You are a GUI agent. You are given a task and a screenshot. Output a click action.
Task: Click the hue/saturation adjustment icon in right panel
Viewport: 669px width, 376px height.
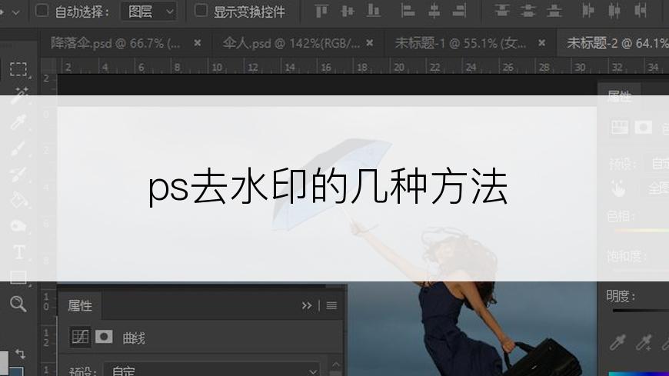tap(619, 127)
